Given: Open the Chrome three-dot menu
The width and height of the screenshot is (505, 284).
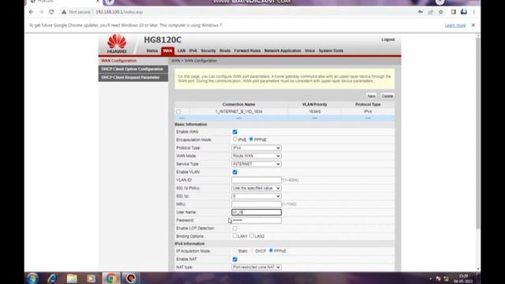Looking at the screenshot, I should (x=474, y=12).
